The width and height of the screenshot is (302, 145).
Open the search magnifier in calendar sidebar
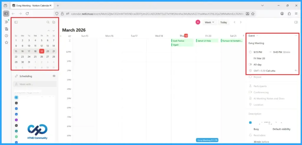(48, 22)
